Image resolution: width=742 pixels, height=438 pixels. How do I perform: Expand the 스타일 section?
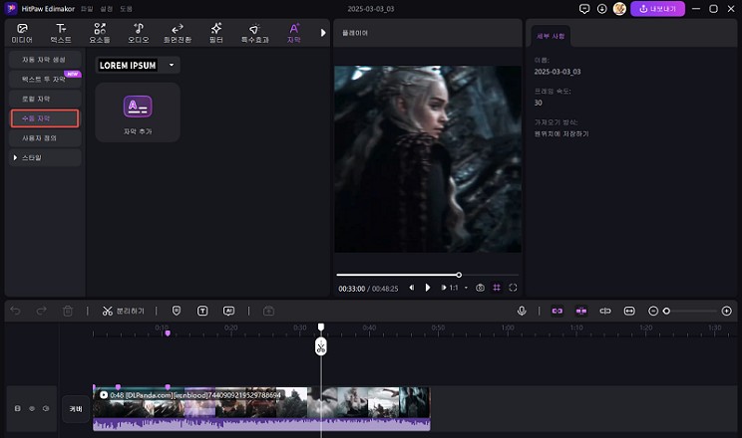point(45,157)
